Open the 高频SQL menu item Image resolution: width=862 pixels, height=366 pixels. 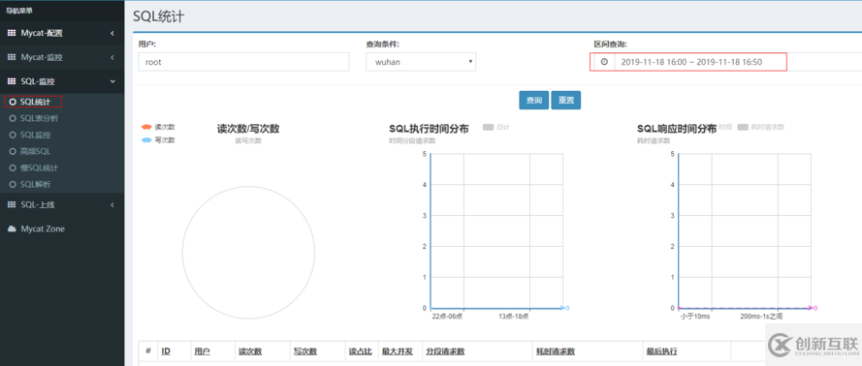point(36,151)
